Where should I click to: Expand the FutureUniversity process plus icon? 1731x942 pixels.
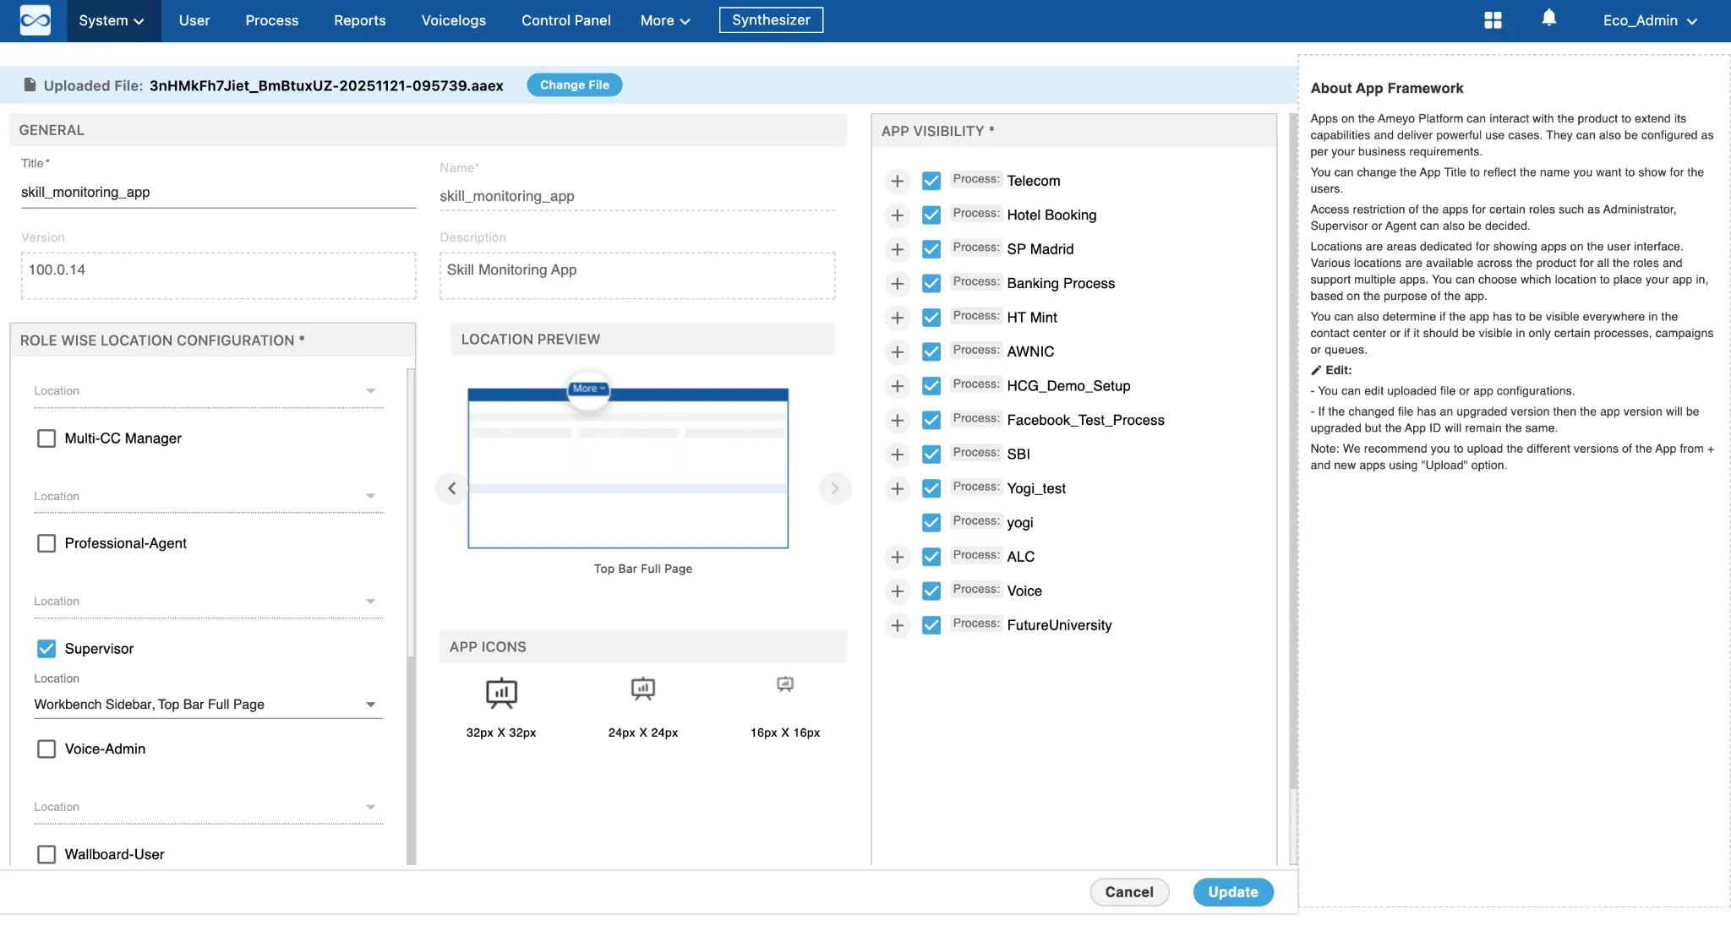click(898, 625)
